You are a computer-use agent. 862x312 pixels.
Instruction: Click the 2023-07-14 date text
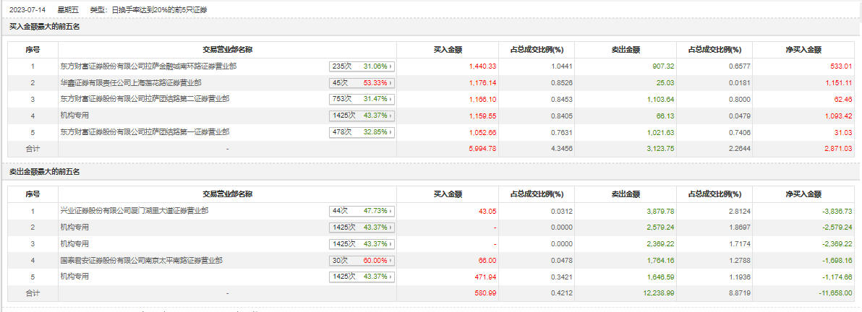tap(27, 9)
